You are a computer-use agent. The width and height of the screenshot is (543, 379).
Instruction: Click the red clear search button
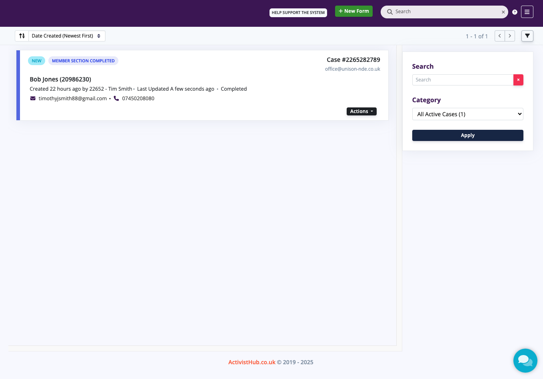[518, 80]
